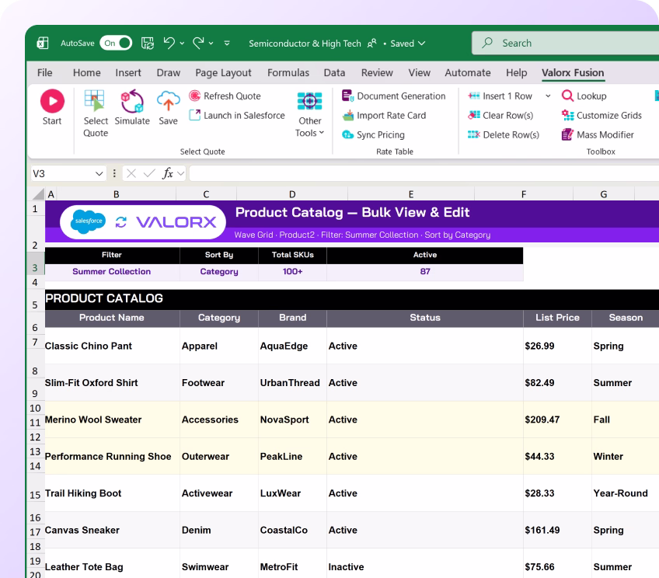Click Launch in Salesforce icon
This screenshot has height=578, width=659.
point(194,115)
